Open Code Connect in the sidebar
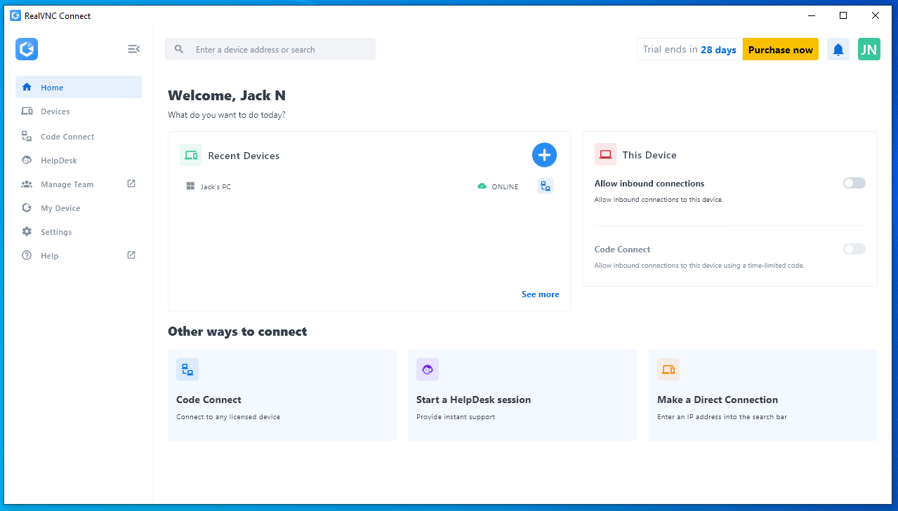 click(79, 137)
